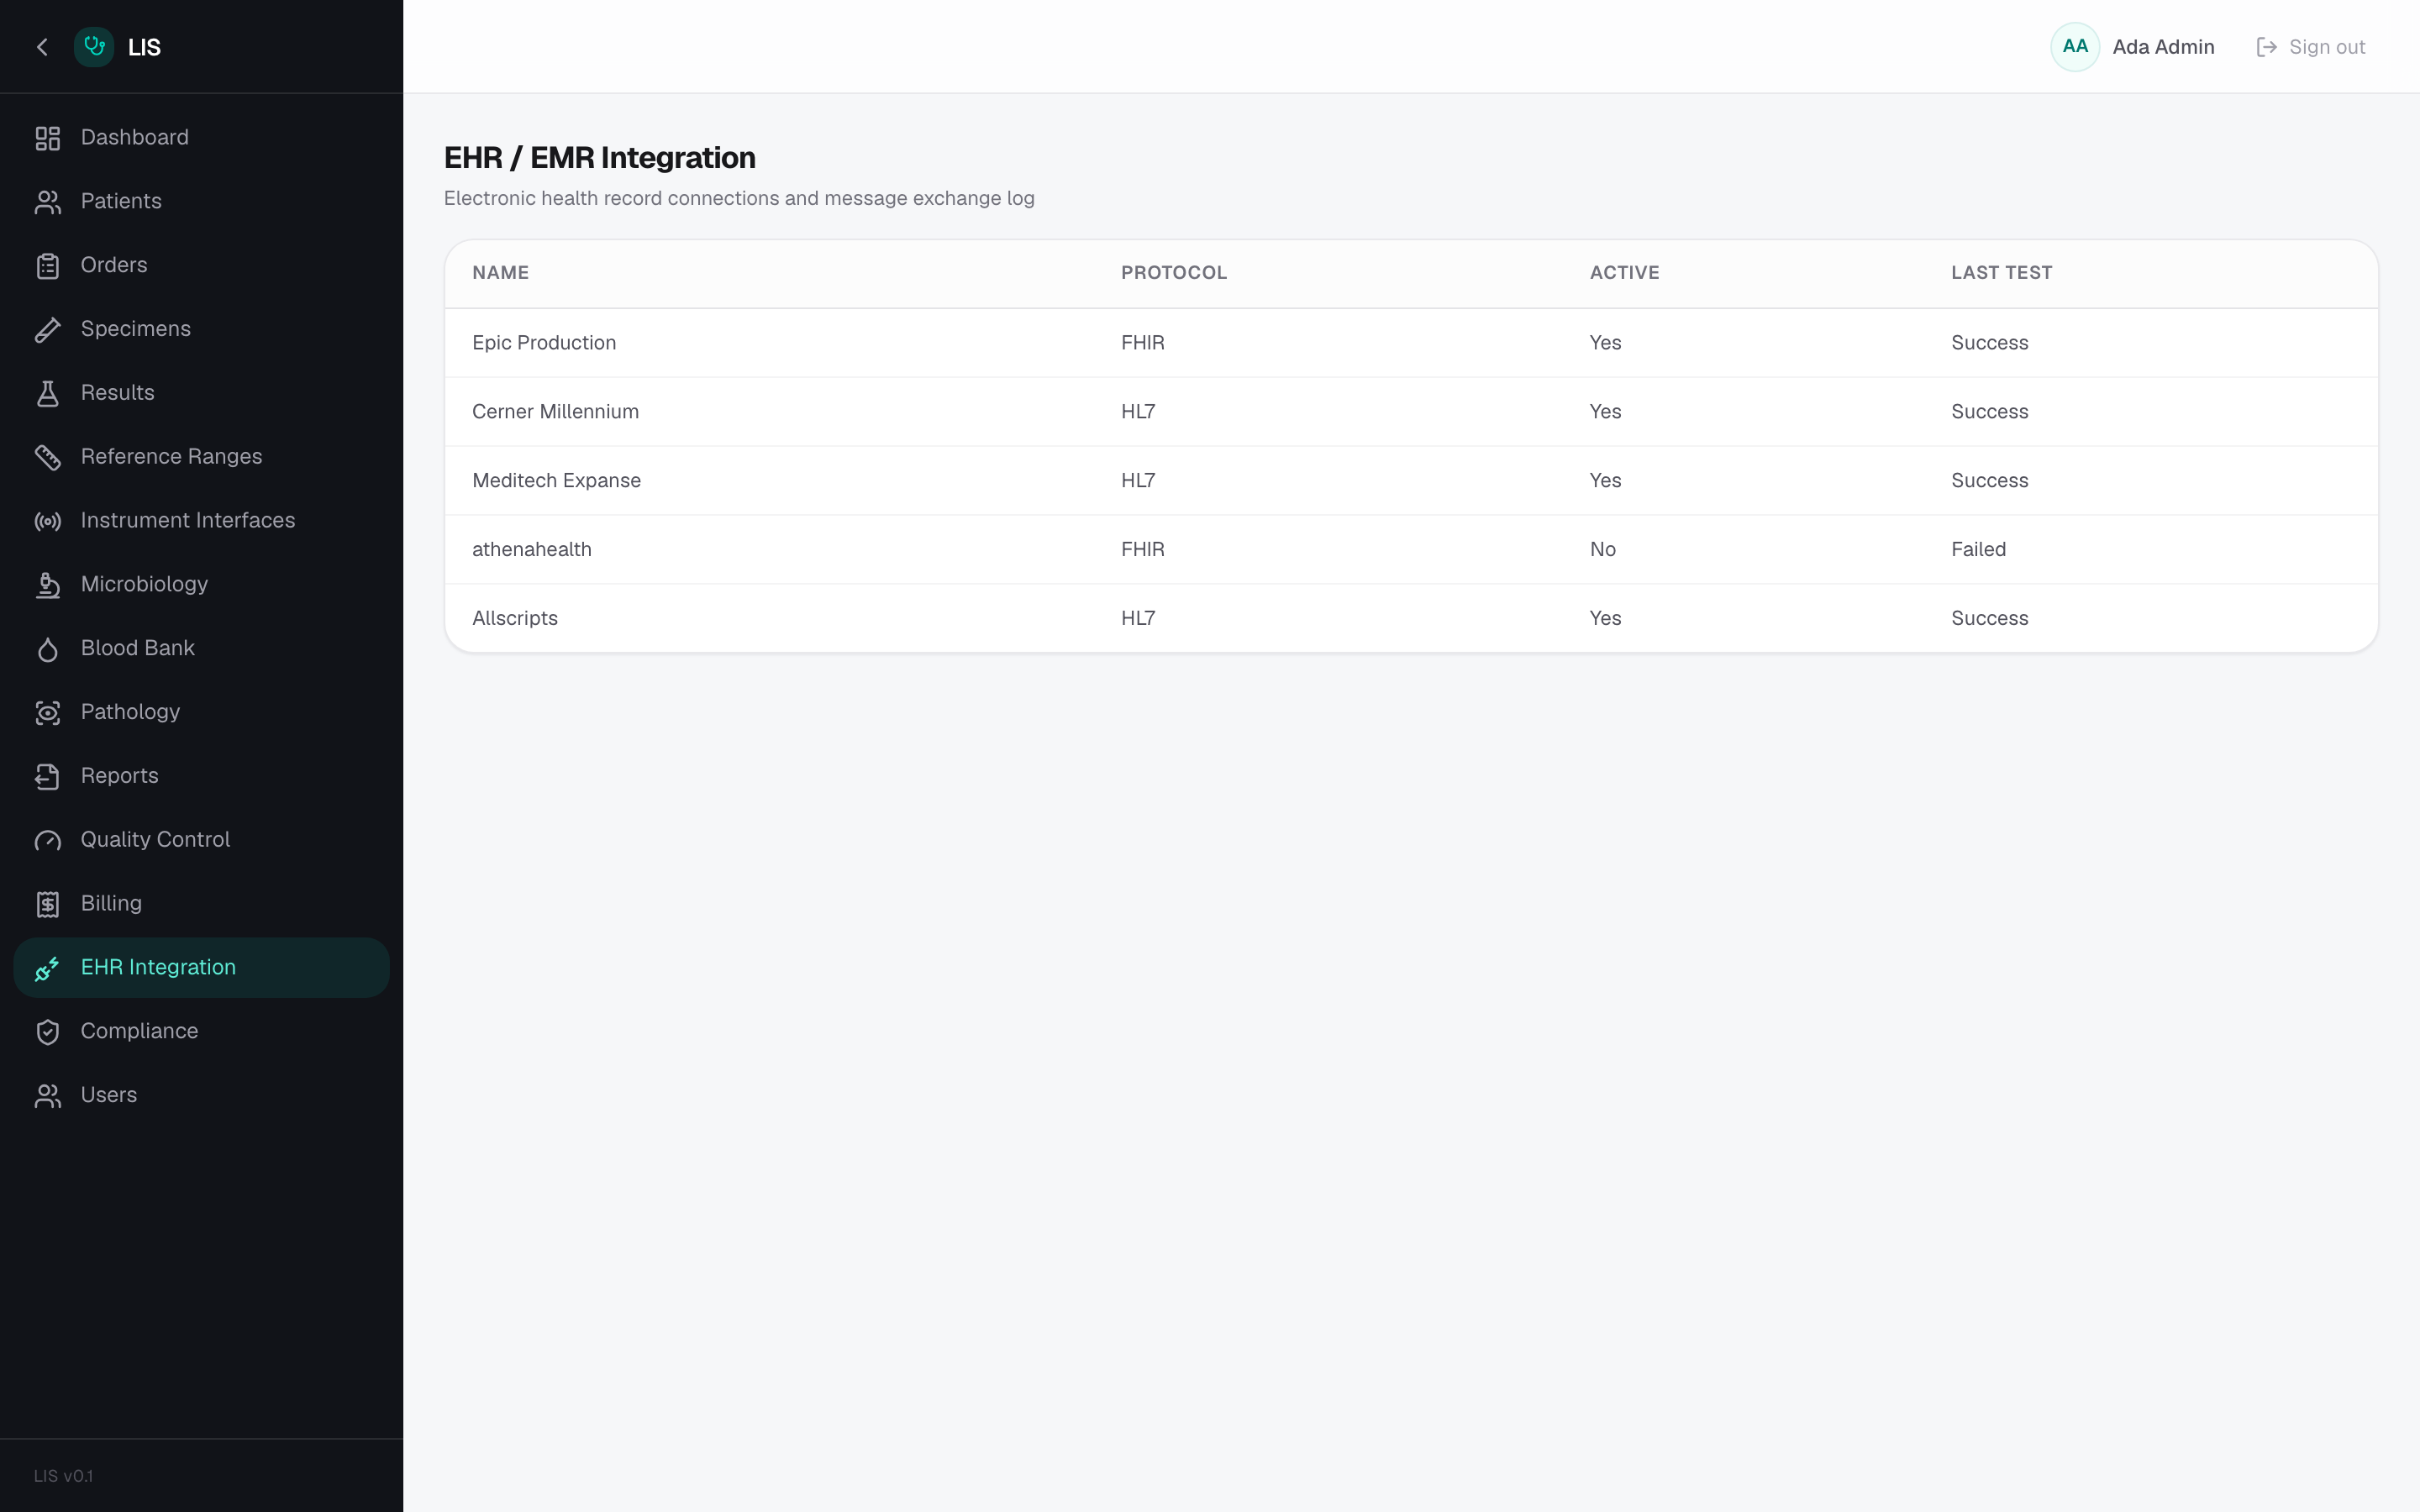Click Yes active value for Meditech Expanse

[x=1605, y=481]
